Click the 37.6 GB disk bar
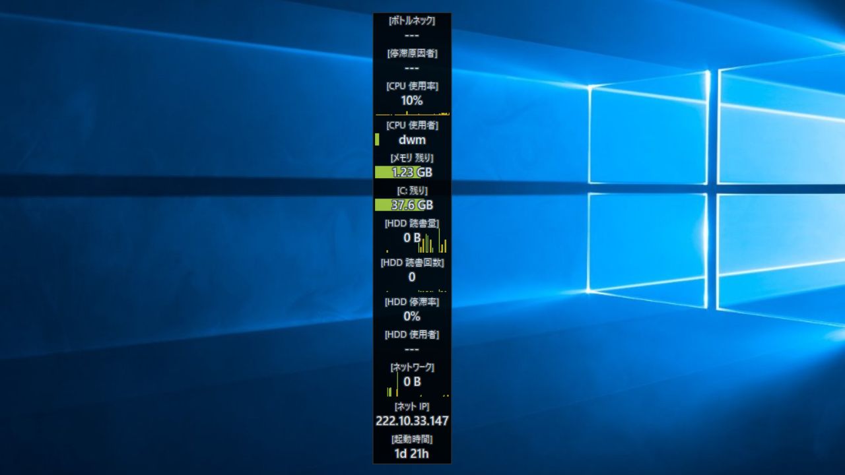 412,205
